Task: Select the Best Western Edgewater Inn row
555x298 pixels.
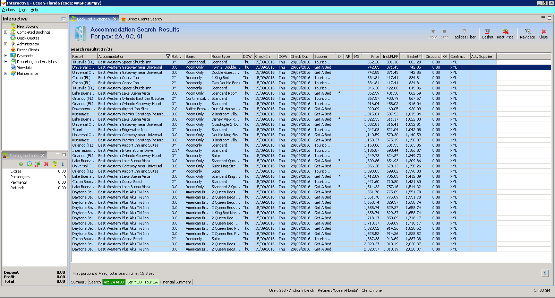Action: [284, 130]
